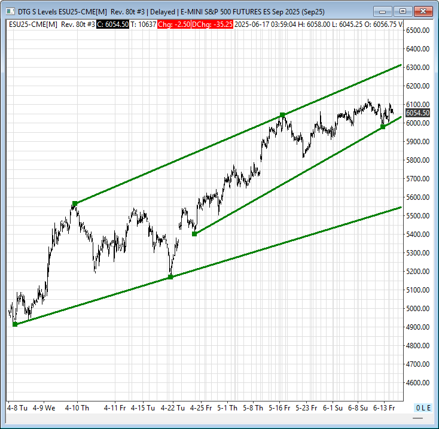
Task: Click the E indicator in bottom-right box
Action: [x=428, y=407]
